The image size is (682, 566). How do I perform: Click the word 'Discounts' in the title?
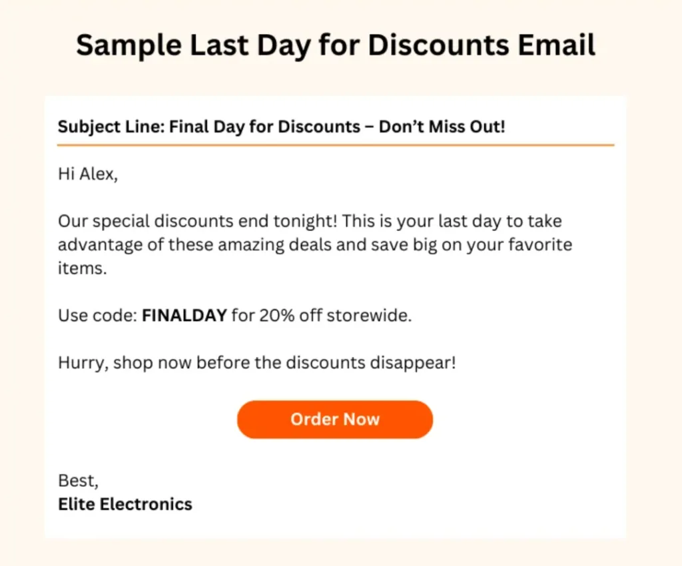click(x=438, y=45)
